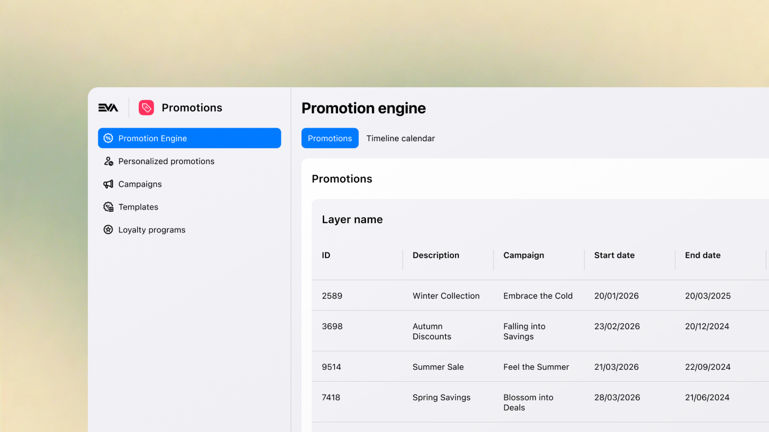769x432 pixels.
Task: Open the Personalized promotions menu entry
Action: [166, 161]
